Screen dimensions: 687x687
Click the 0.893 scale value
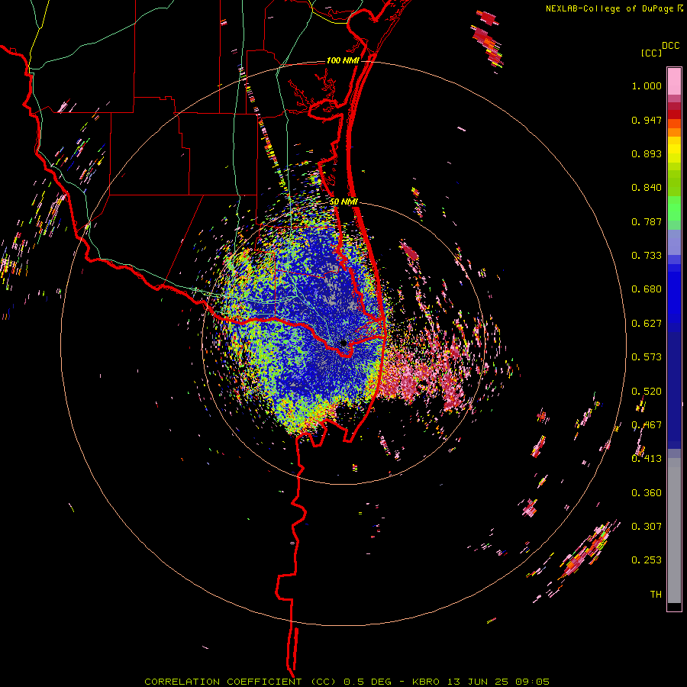coord(647,153)
